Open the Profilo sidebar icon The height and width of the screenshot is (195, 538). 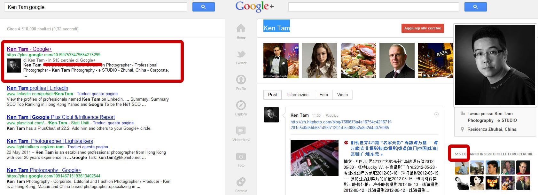click(x=241, y=80)
